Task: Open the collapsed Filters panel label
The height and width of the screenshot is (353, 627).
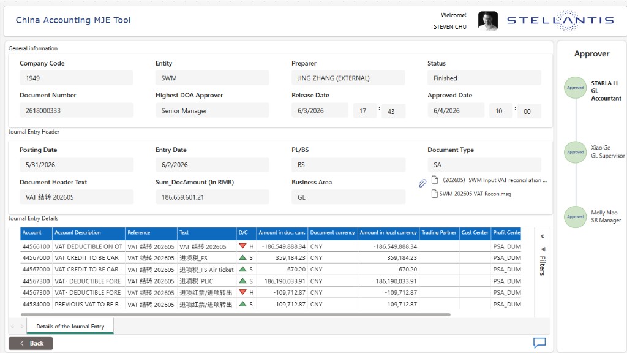Action: 543,266
